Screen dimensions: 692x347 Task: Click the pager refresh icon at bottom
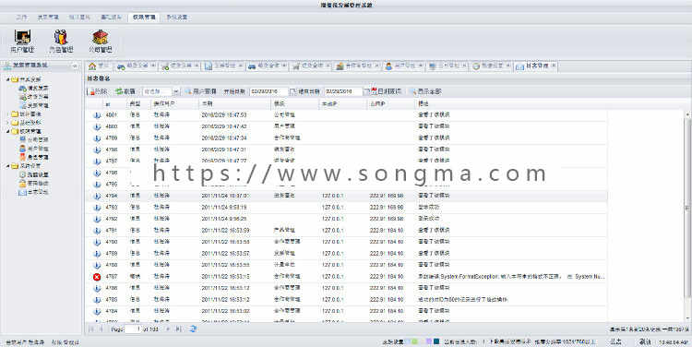click(194, 329)
